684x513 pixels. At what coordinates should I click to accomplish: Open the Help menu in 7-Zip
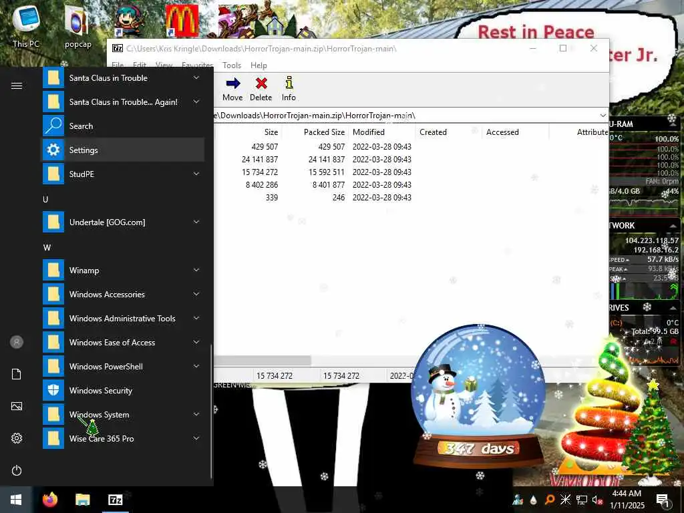pos(259,65)
